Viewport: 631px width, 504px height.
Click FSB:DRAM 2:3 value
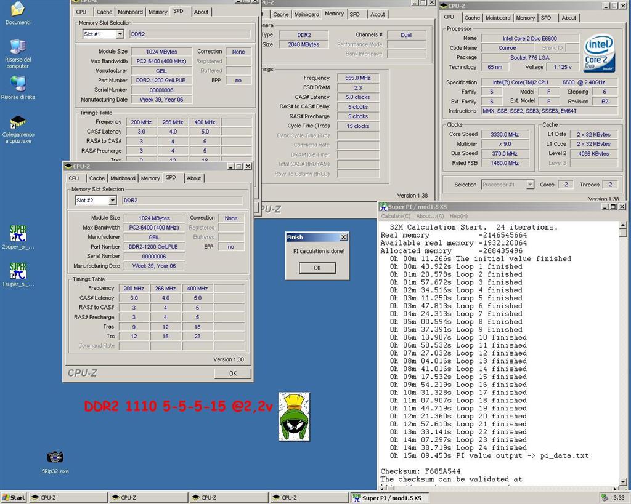click(x=358, y=87)
